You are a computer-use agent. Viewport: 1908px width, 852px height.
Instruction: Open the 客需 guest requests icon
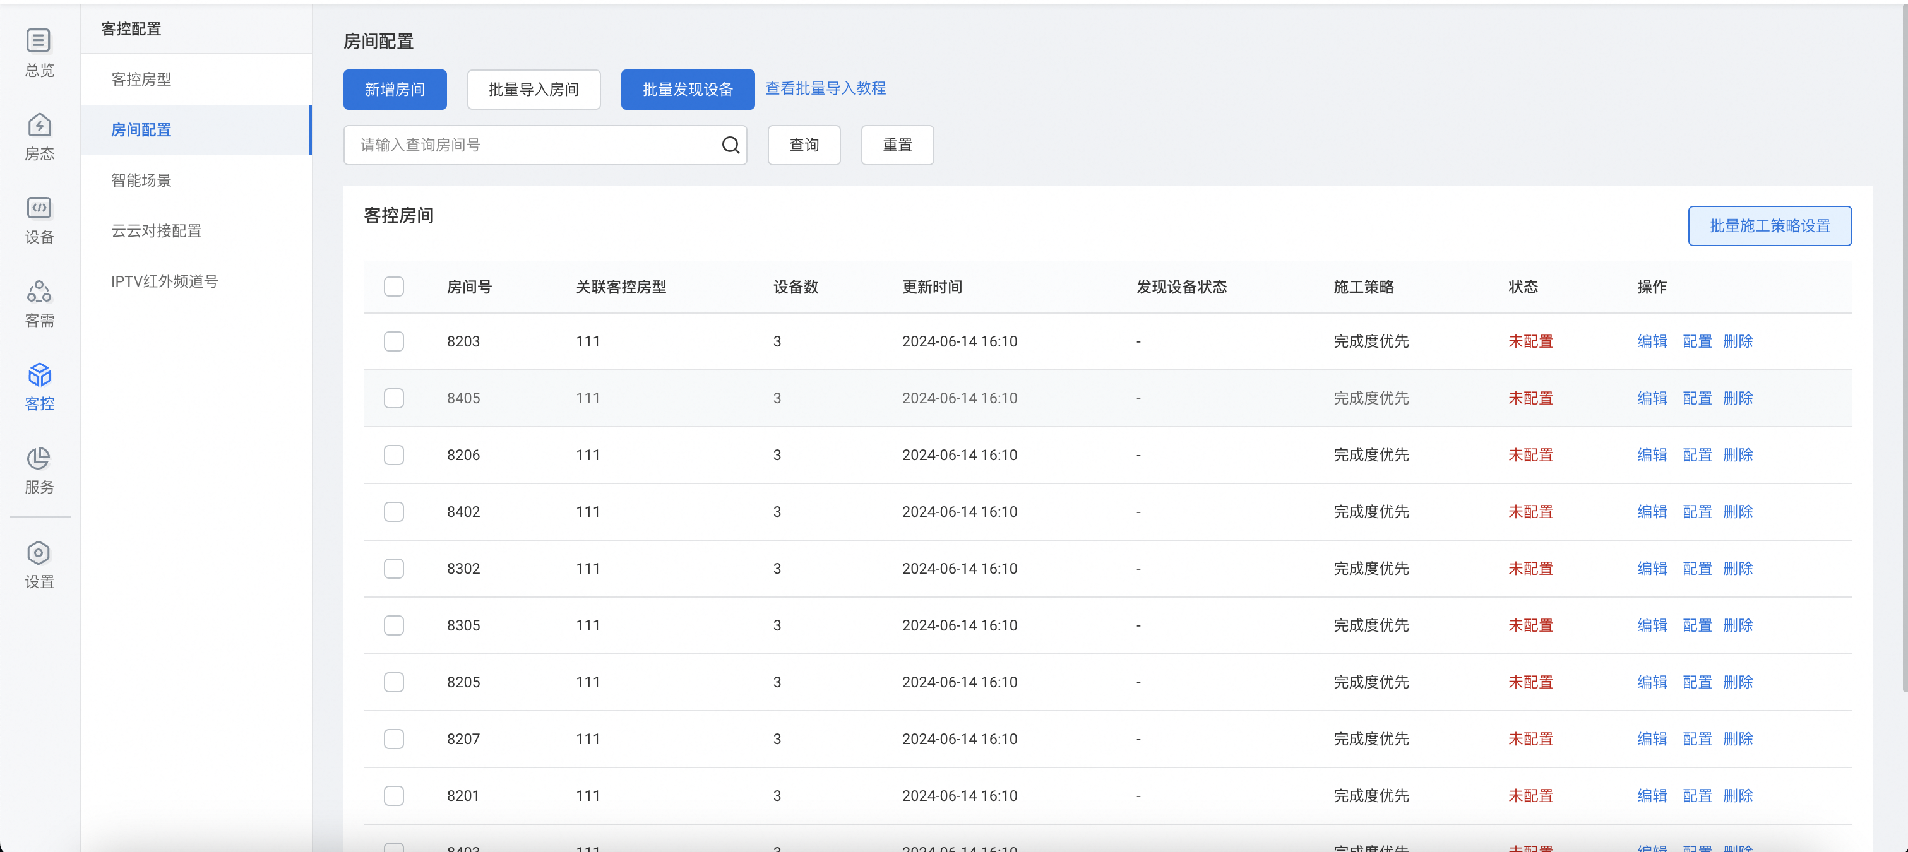(39, 292)
